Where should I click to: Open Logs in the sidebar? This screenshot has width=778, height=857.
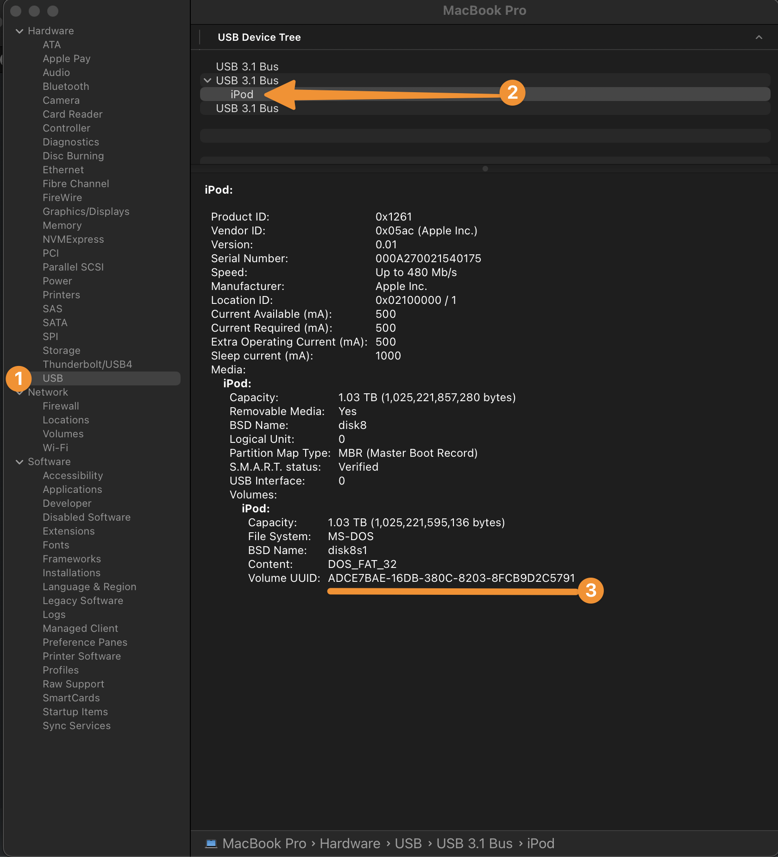click(x=54, y=615)
